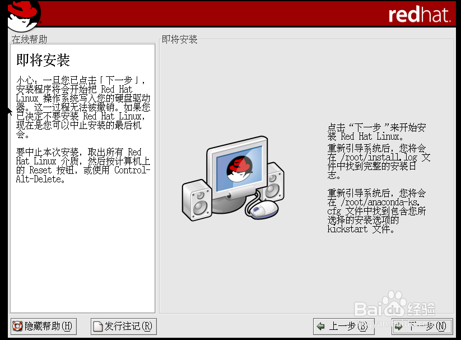Click the Red Hat shadowman logo at top left

click(23, 15)
